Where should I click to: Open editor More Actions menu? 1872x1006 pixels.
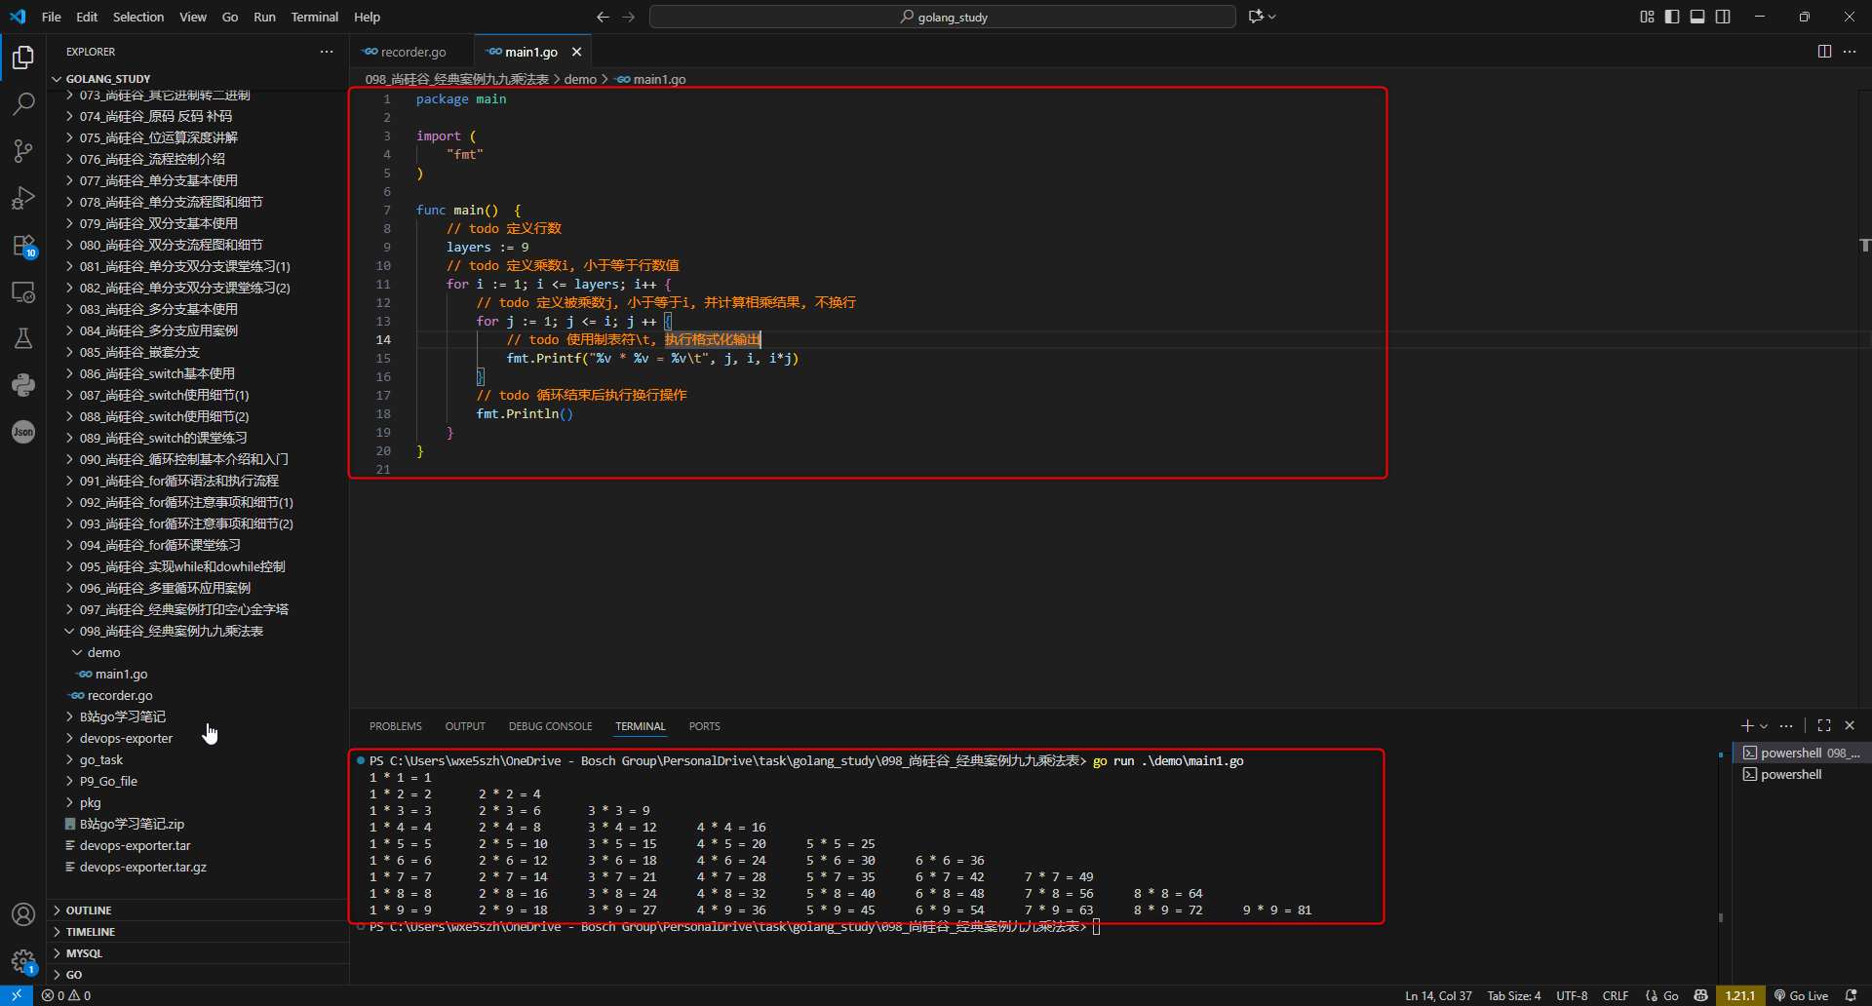point(1850,52)
